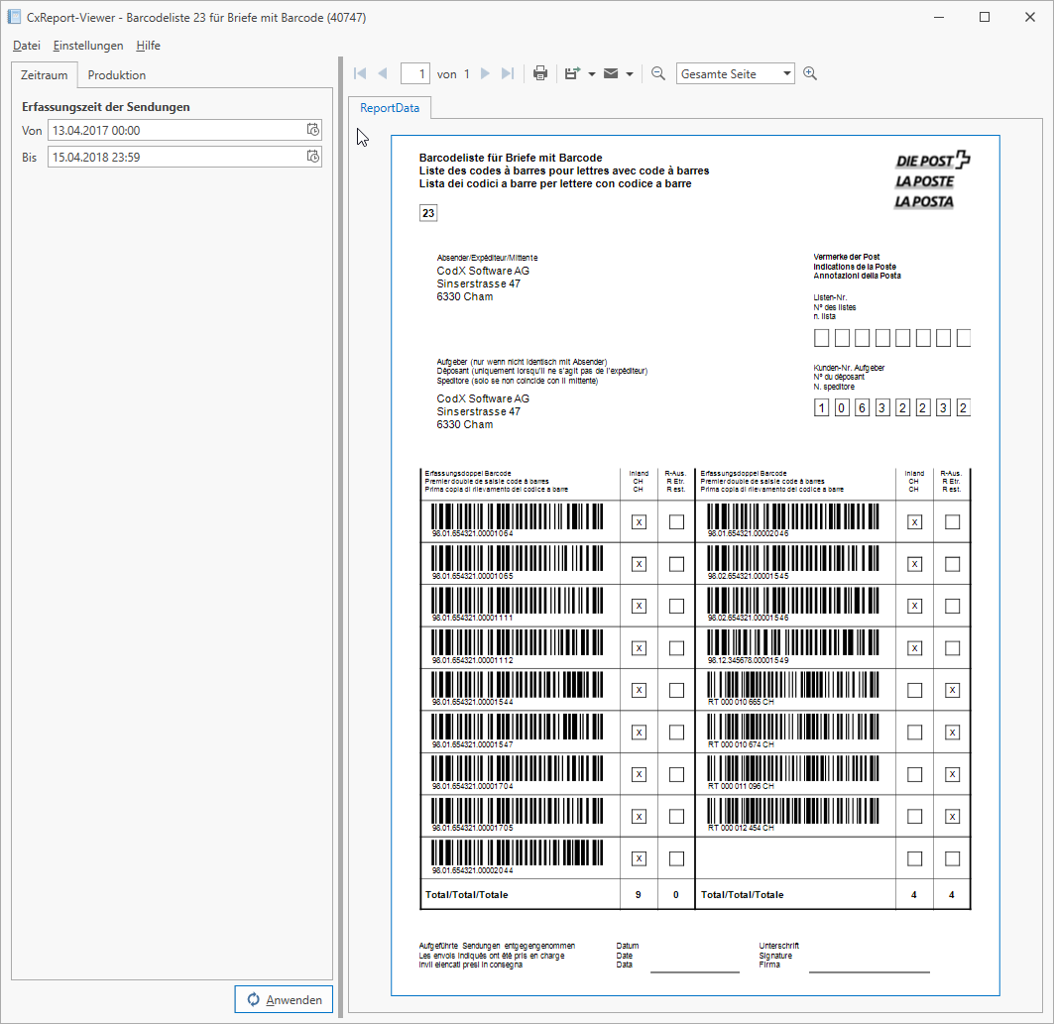Click the DIE POST logo on the report

coord(933,160)
